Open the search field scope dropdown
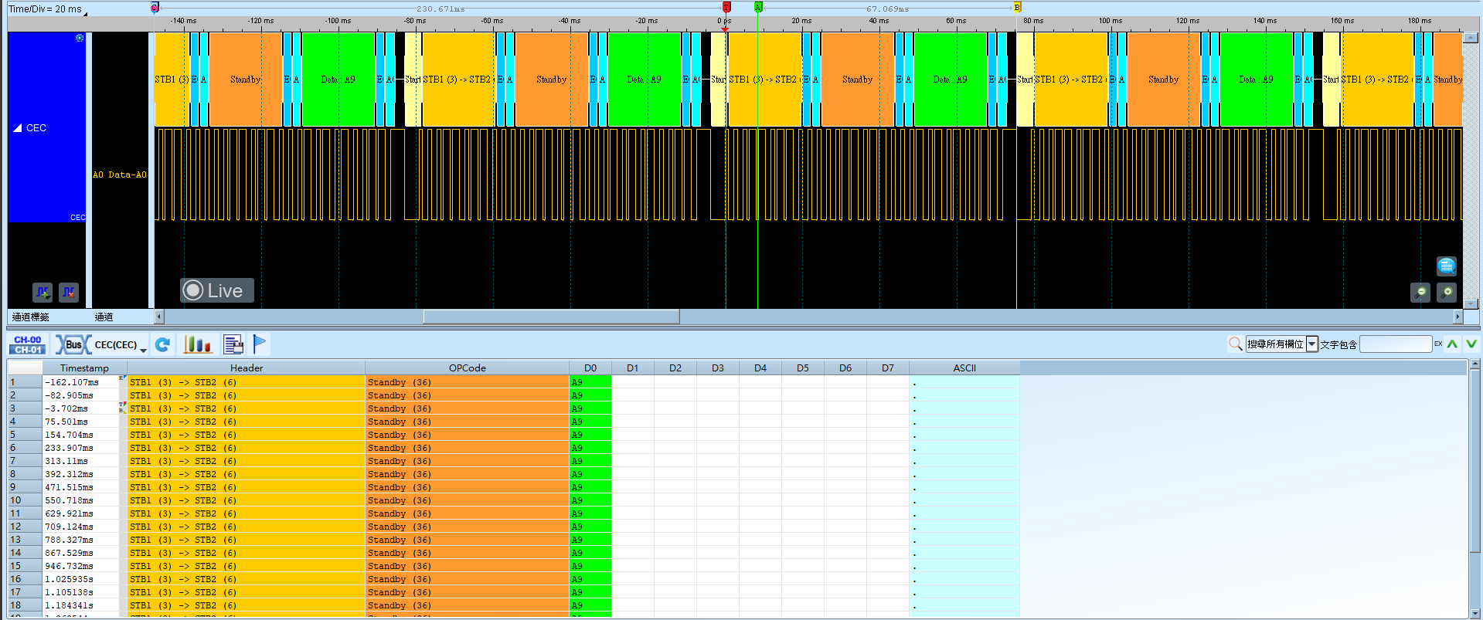This screenshot has width=1483, height=620. point(1311,344)
